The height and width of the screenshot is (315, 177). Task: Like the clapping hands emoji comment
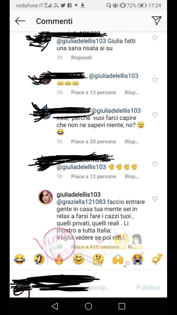pos(155,164)
